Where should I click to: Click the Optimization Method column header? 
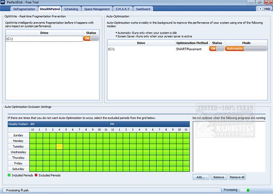tap(192, 43)
